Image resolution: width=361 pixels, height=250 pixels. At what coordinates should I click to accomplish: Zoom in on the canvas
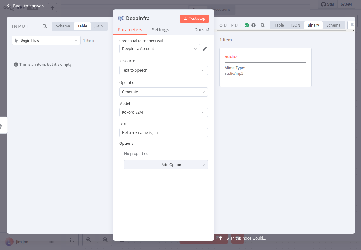[89, 240]
